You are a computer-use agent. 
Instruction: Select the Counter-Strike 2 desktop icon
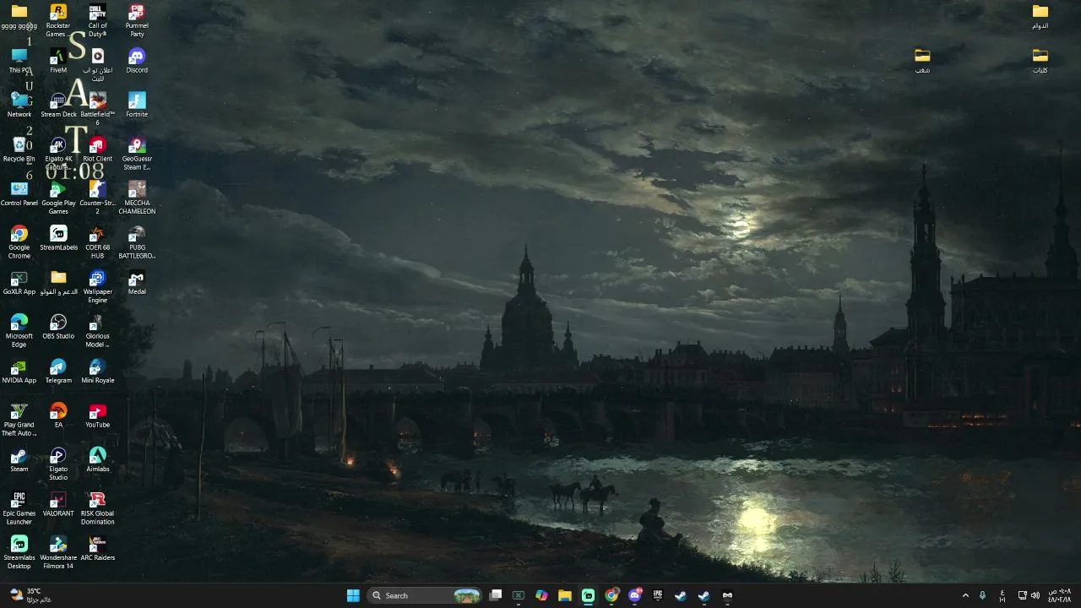tap(97, 198)
